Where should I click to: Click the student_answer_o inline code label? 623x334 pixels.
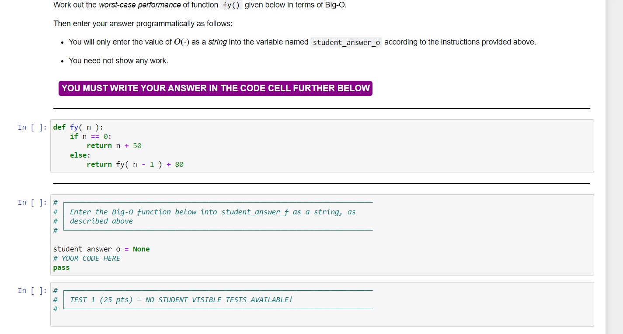click(x=346, y=42)
